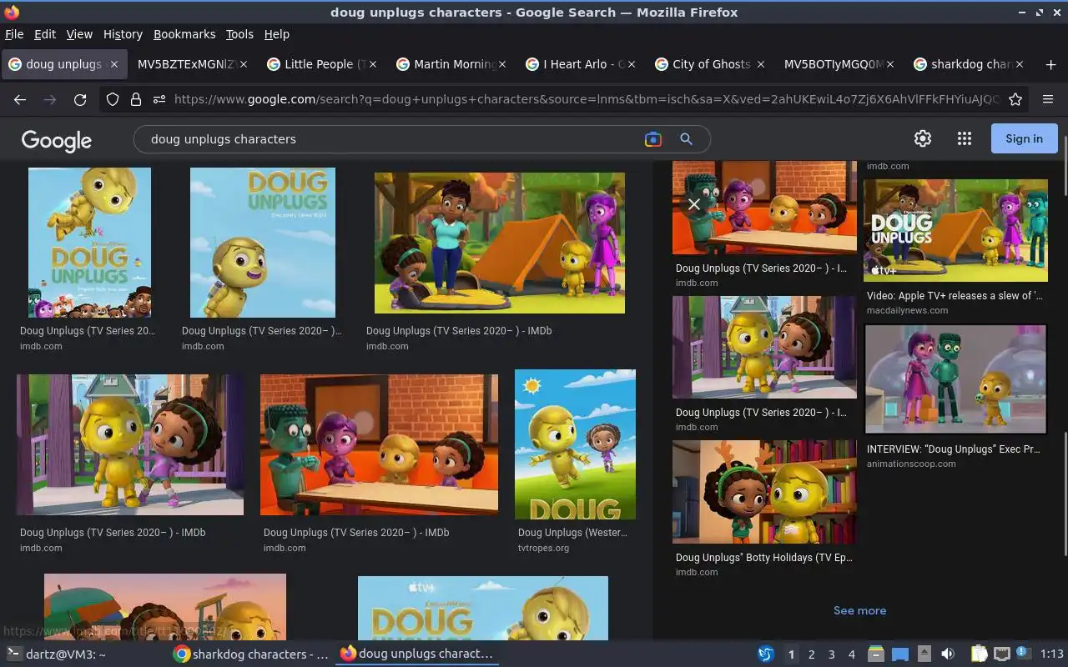Open site security padlock info
The image size is (1068, 667).
[x=136, y=99]
